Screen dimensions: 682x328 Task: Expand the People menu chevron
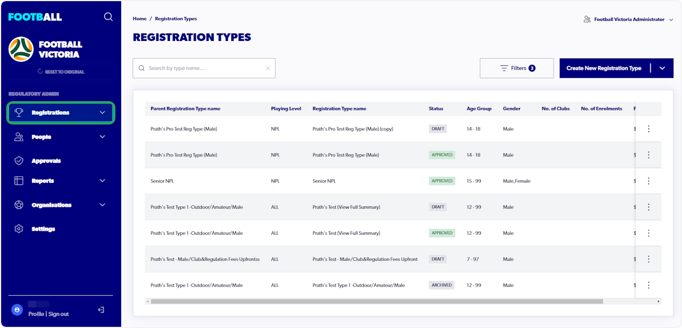(x=102, y=137)
